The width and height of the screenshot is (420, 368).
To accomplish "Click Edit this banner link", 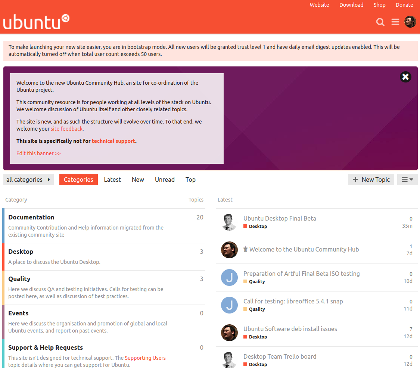I will 38,153.
